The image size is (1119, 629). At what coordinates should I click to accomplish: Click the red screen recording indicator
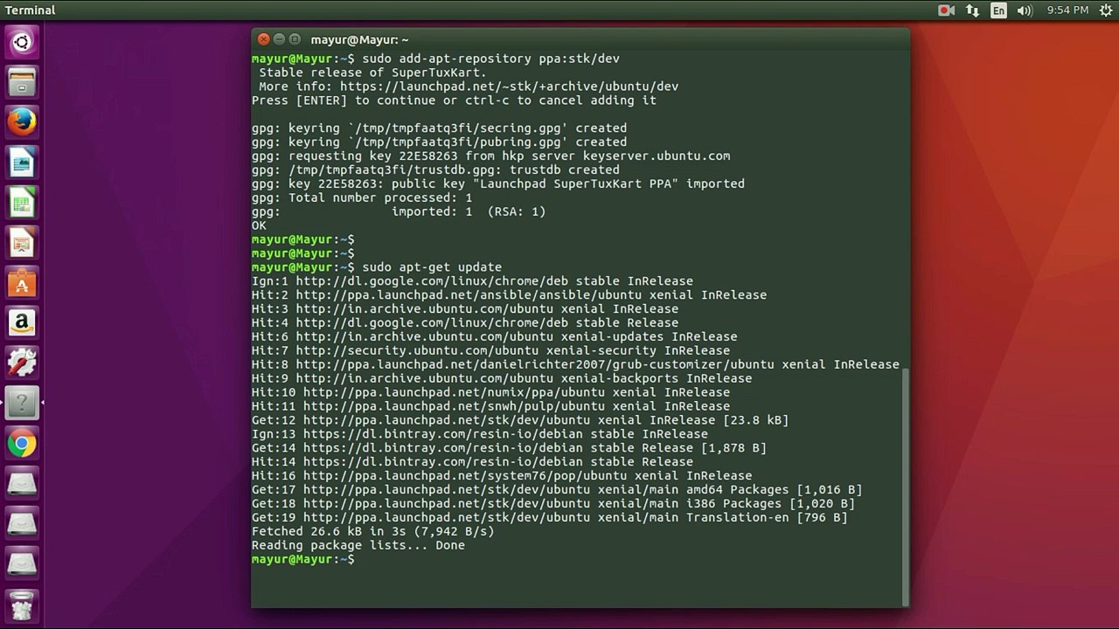point(946,10)
